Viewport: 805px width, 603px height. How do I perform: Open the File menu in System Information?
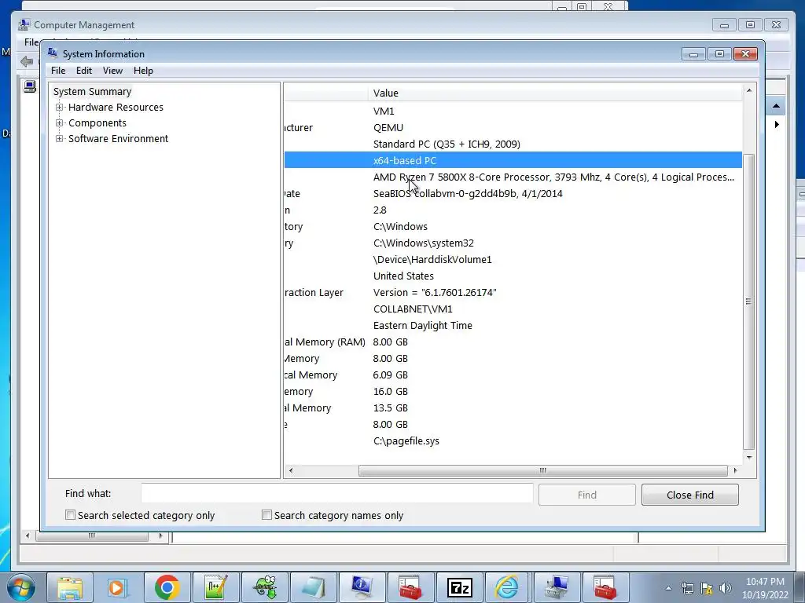(58, 71)
